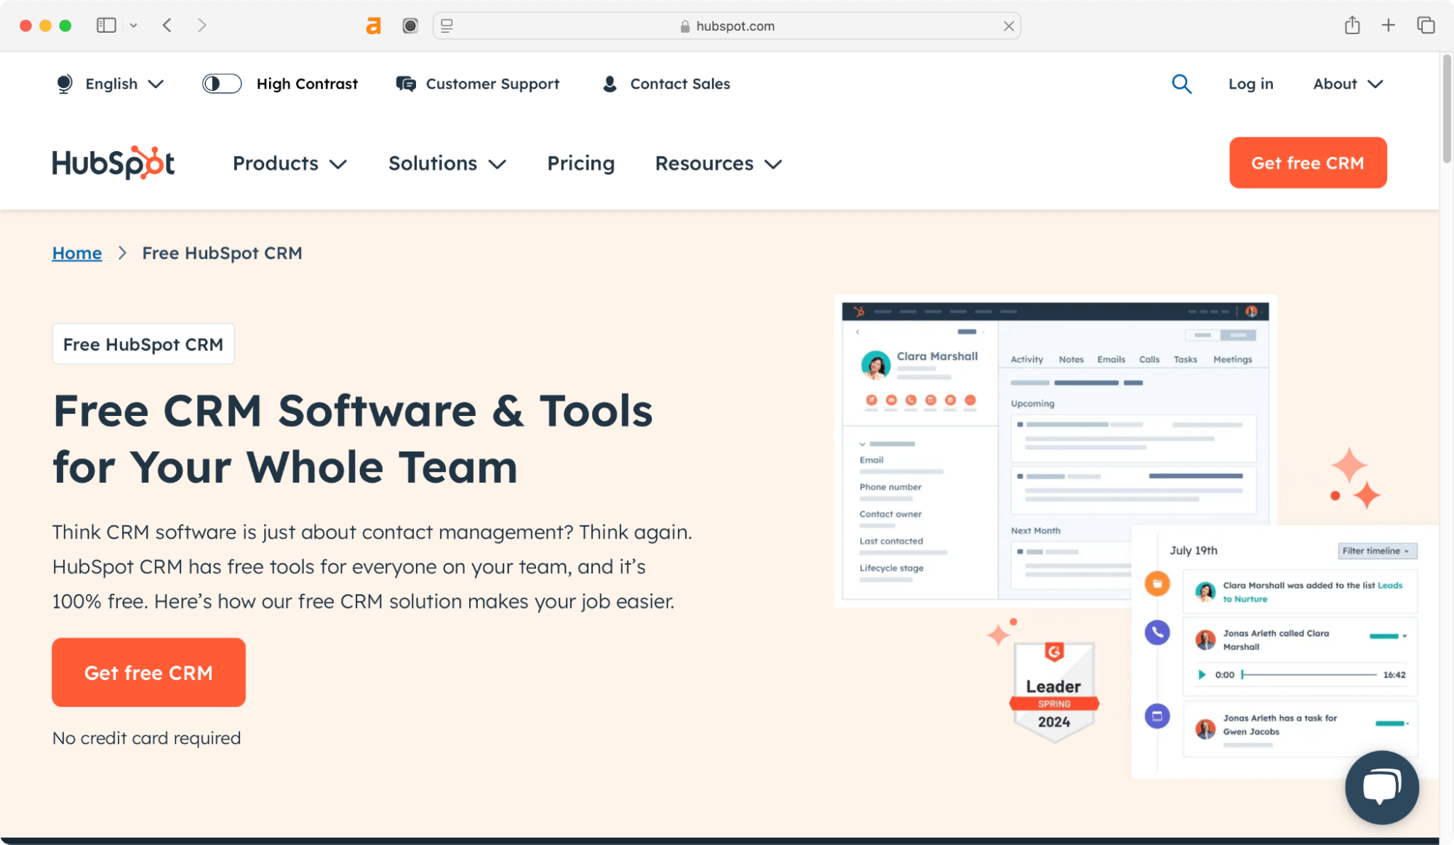This screenshot has height=845, width=1454.
Task: Select Pricing in the navigation
Action: click(580, 163)
